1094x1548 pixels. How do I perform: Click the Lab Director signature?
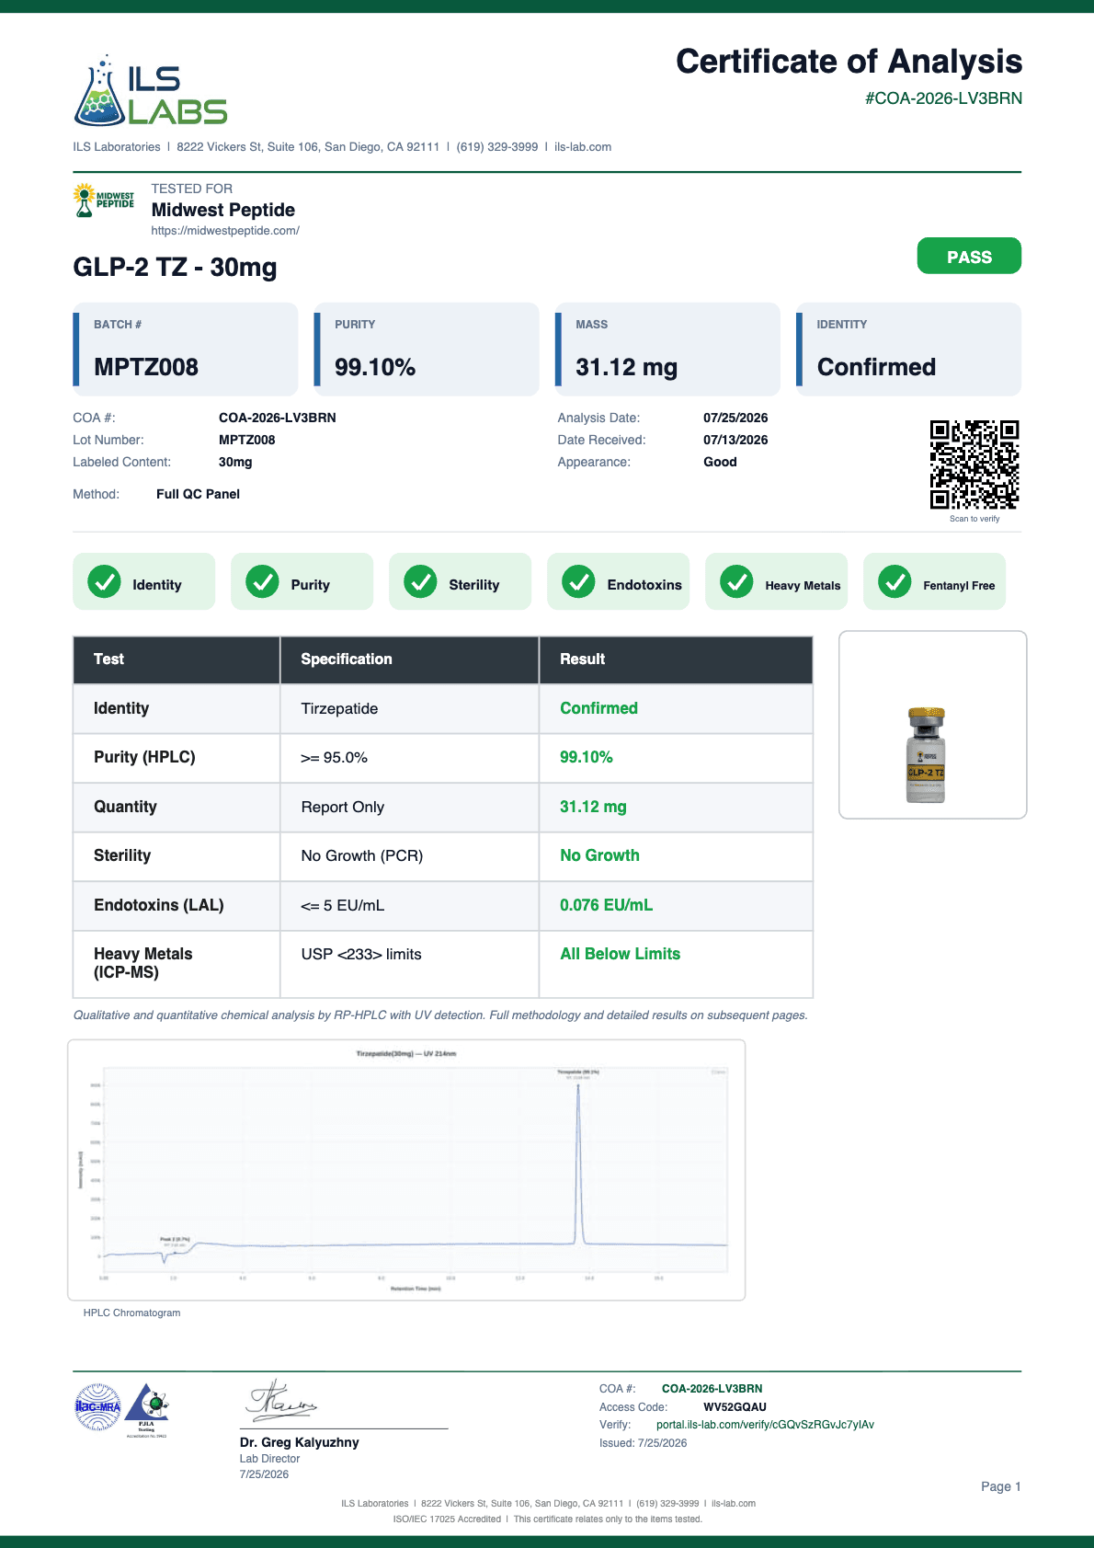280,1401
